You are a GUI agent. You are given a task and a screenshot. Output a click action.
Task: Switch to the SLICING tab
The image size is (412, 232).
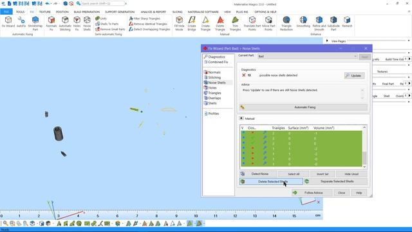point(178,12)
